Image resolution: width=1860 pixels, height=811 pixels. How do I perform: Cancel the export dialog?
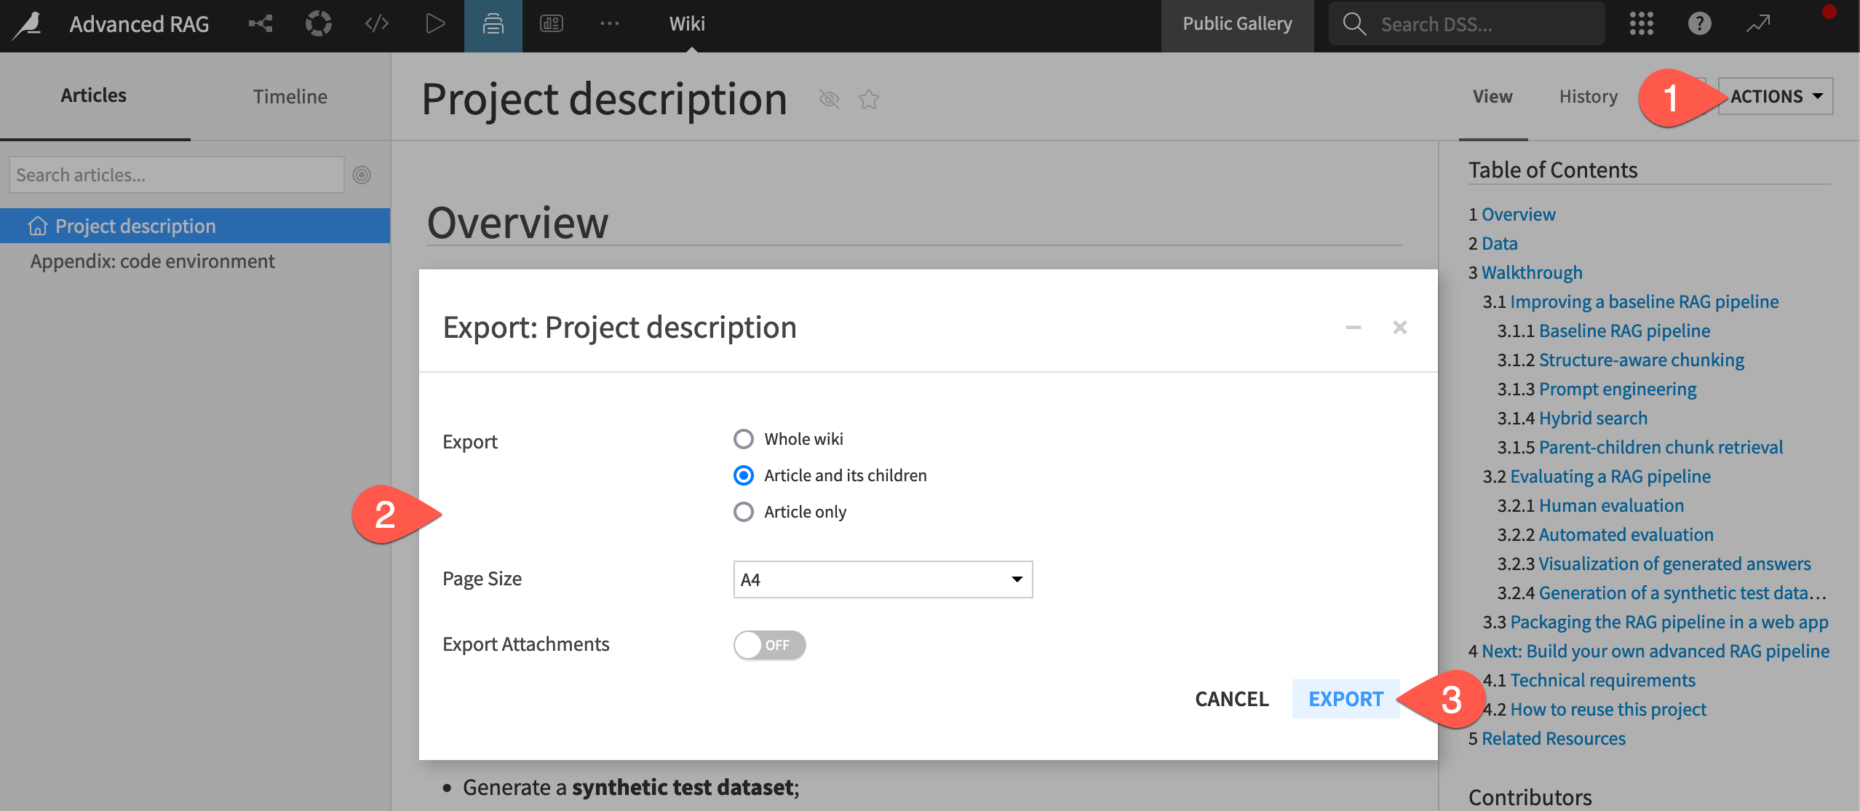(x=1231, y=698)
